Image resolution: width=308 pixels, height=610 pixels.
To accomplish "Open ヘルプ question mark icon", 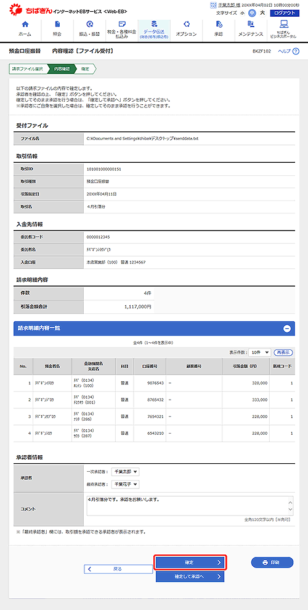I will tap(296, 51).
